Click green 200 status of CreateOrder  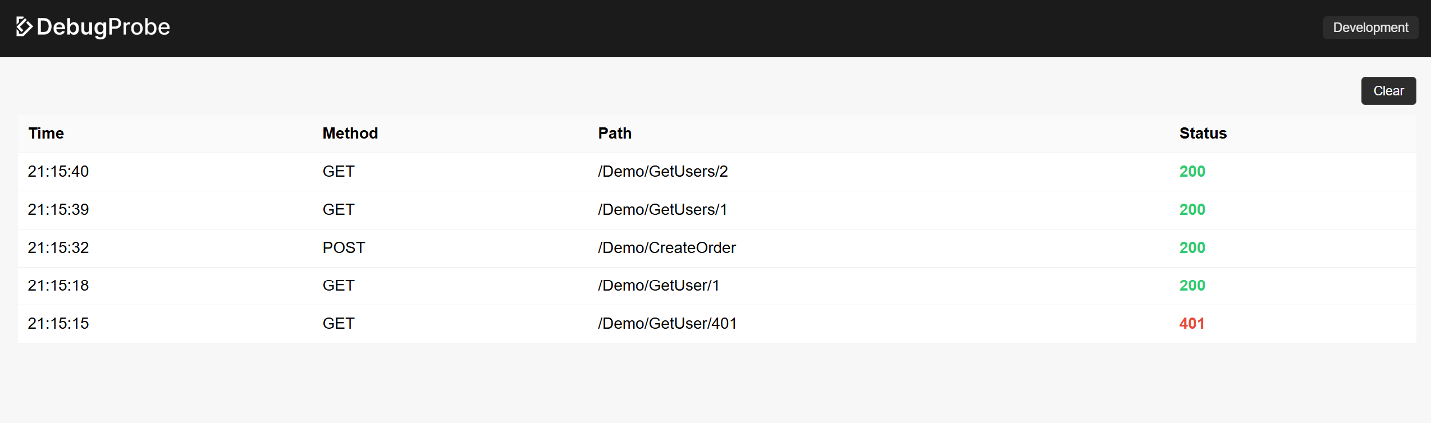coord(1192,248)
